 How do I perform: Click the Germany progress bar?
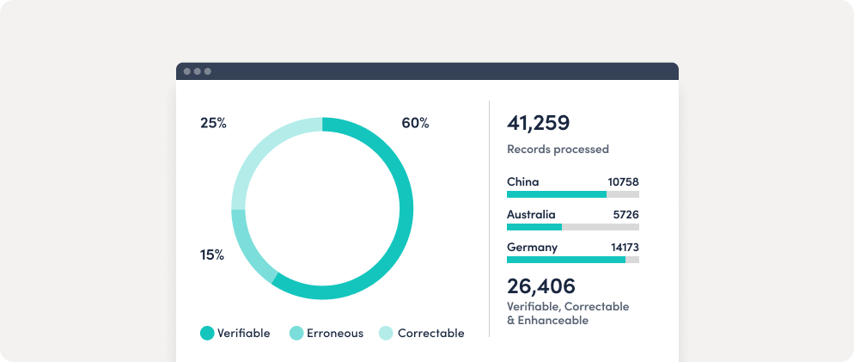click(572, 260)
